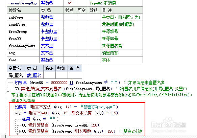Select local variable name 局_匿名
Image resolution: width=197 pixels, height=138 pixels.
click(16, 75)
